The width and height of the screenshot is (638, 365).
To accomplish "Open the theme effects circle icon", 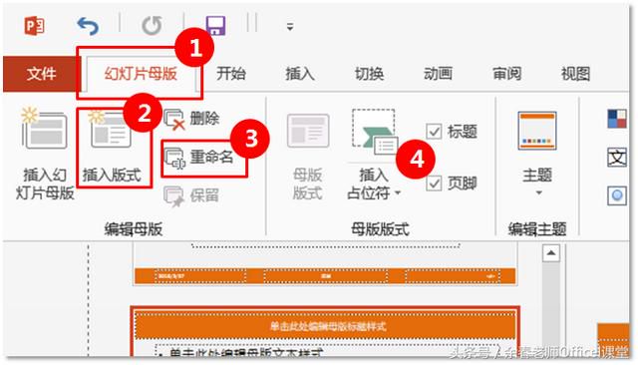I will (617, 195).
